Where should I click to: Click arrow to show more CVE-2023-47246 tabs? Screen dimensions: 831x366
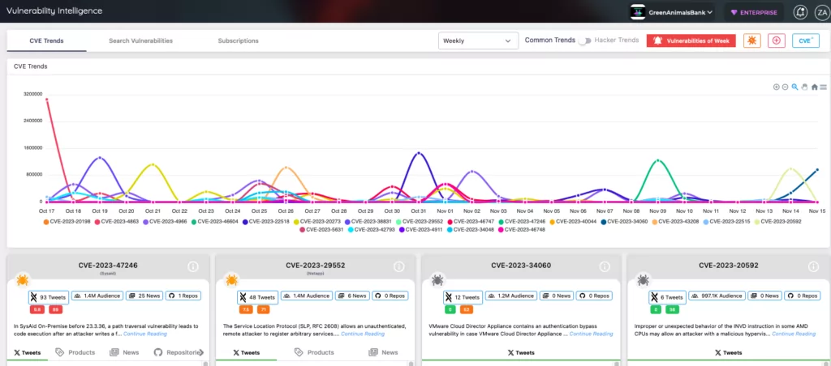tap(201, 352)
